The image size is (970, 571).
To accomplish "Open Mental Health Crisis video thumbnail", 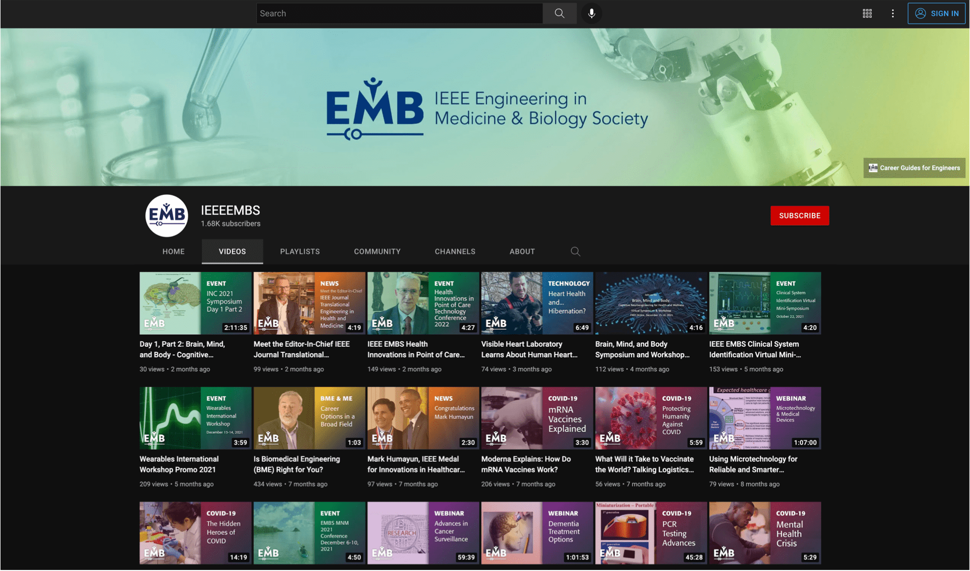I will pos(765,533).
